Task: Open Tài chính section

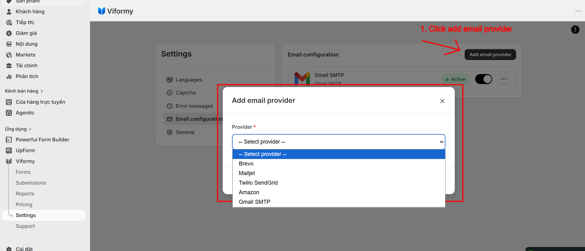Action: coord(27,65)
